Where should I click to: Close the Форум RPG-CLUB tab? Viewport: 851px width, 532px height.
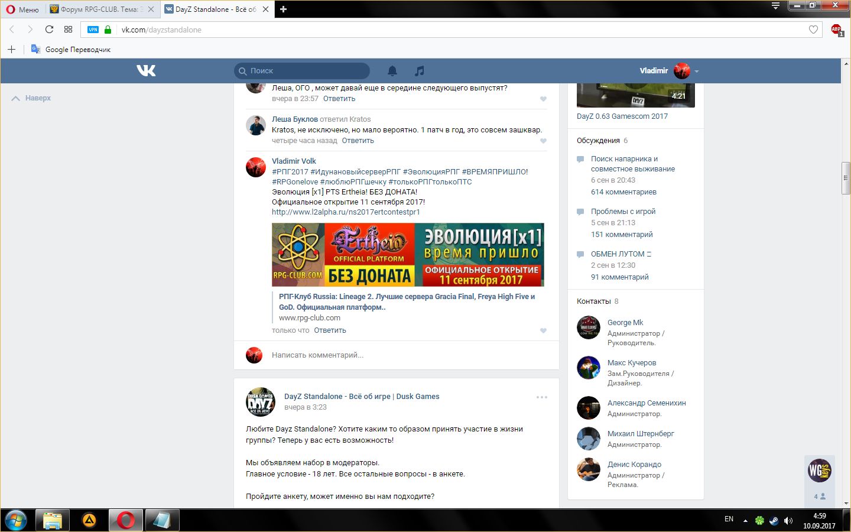tap(151, 9)
